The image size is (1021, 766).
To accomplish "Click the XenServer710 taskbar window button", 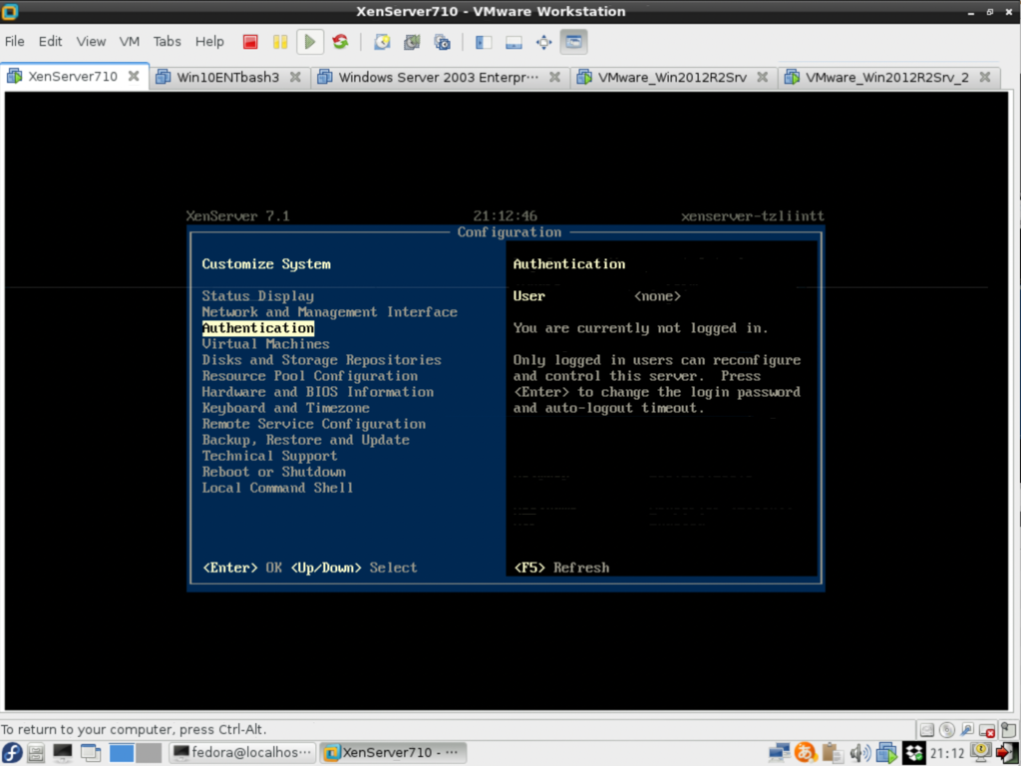I will click(x=395, y=753).
